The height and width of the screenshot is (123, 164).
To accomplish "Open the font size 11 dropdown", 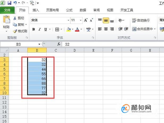I will (81, 20).
